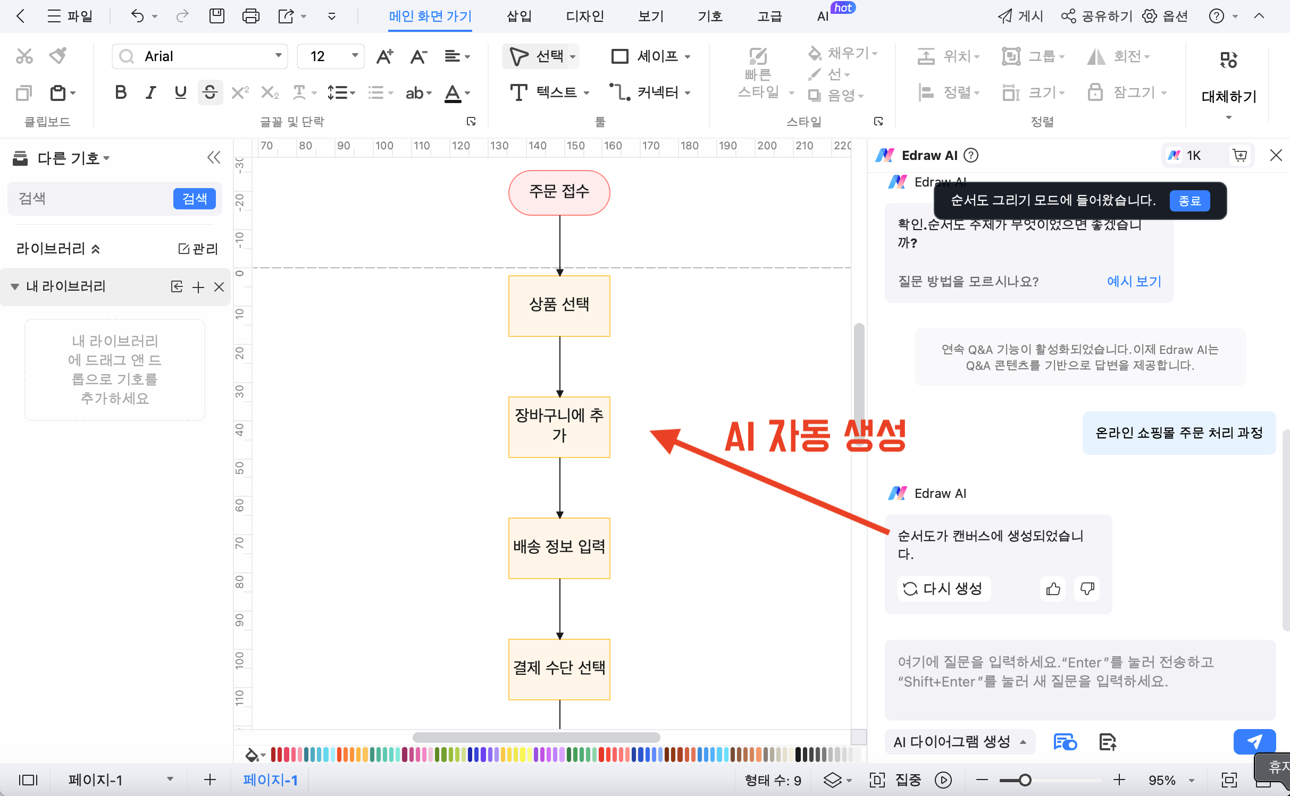Open the layers icon in status bar
The height and width of the screenshot is (796, 1290).
(x=833, y=780)
